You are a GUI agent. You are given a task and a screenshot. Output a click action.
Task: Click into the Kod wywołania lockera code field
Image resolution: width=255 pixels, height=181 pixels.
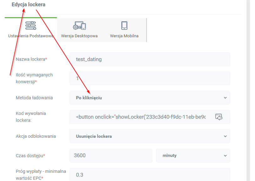(x=141, y=117)
